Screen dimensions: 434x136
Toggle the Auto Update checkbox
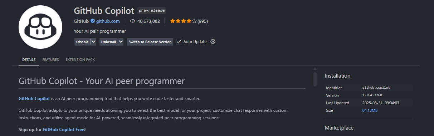[179, 42]
